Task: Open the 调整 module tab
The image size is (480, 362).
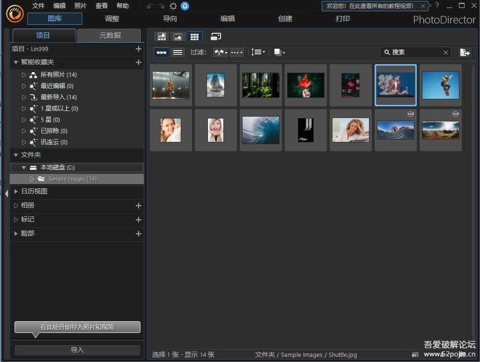Action: tap(112, 19)
